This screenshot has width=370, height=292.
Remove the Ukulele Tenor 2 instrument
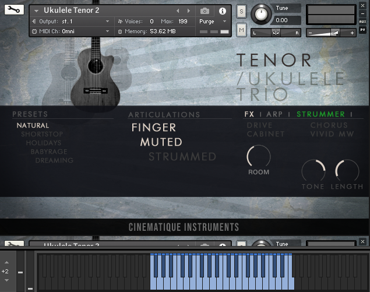(x=362, y=5)
